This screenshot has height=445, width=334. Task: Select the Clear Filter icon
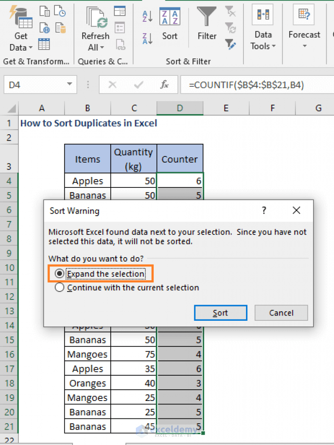[x=231, y=12]
